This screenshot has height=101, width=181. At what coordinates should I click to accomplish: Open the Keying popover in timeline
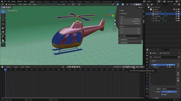tap(17, 67)
